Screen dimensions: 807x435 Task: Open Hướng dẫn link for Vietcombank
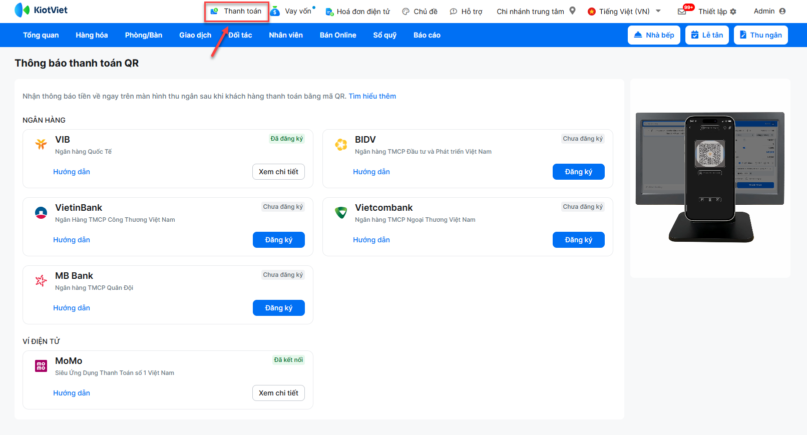371,240
